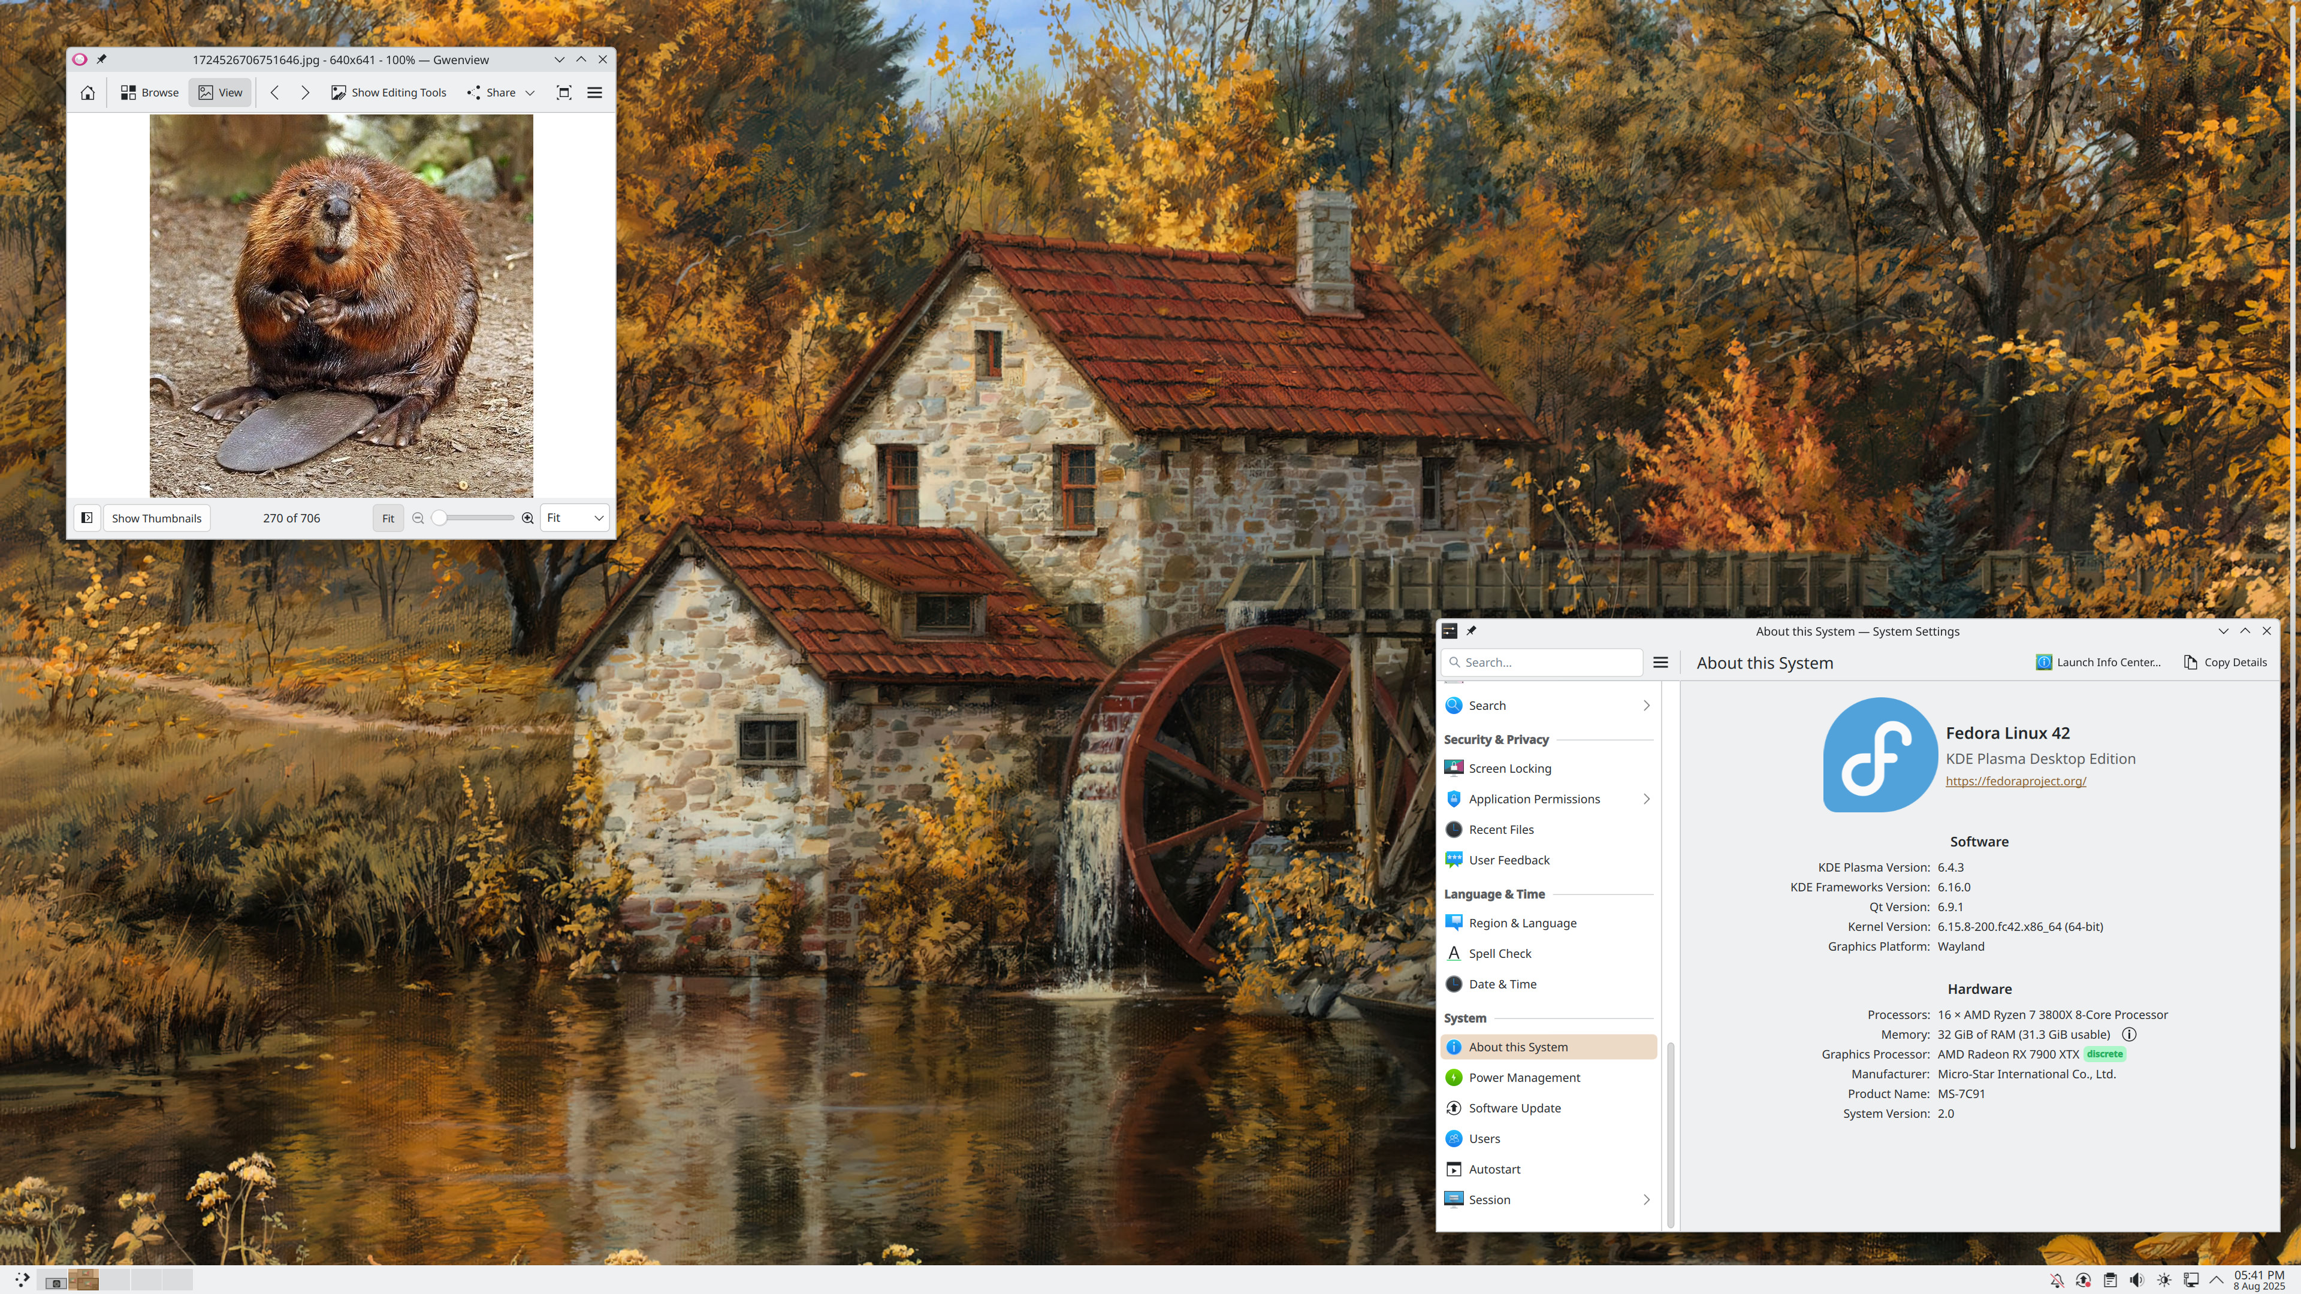Click the memory info icon
This screenshot has width=2301, height=1294.
pos(2130,1035)
